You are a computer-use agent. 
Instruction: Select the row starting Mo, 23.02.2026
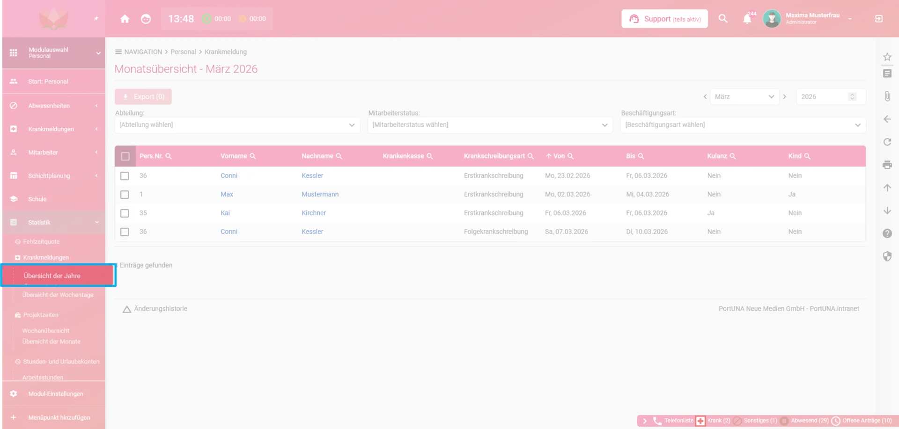coord(125,176)
